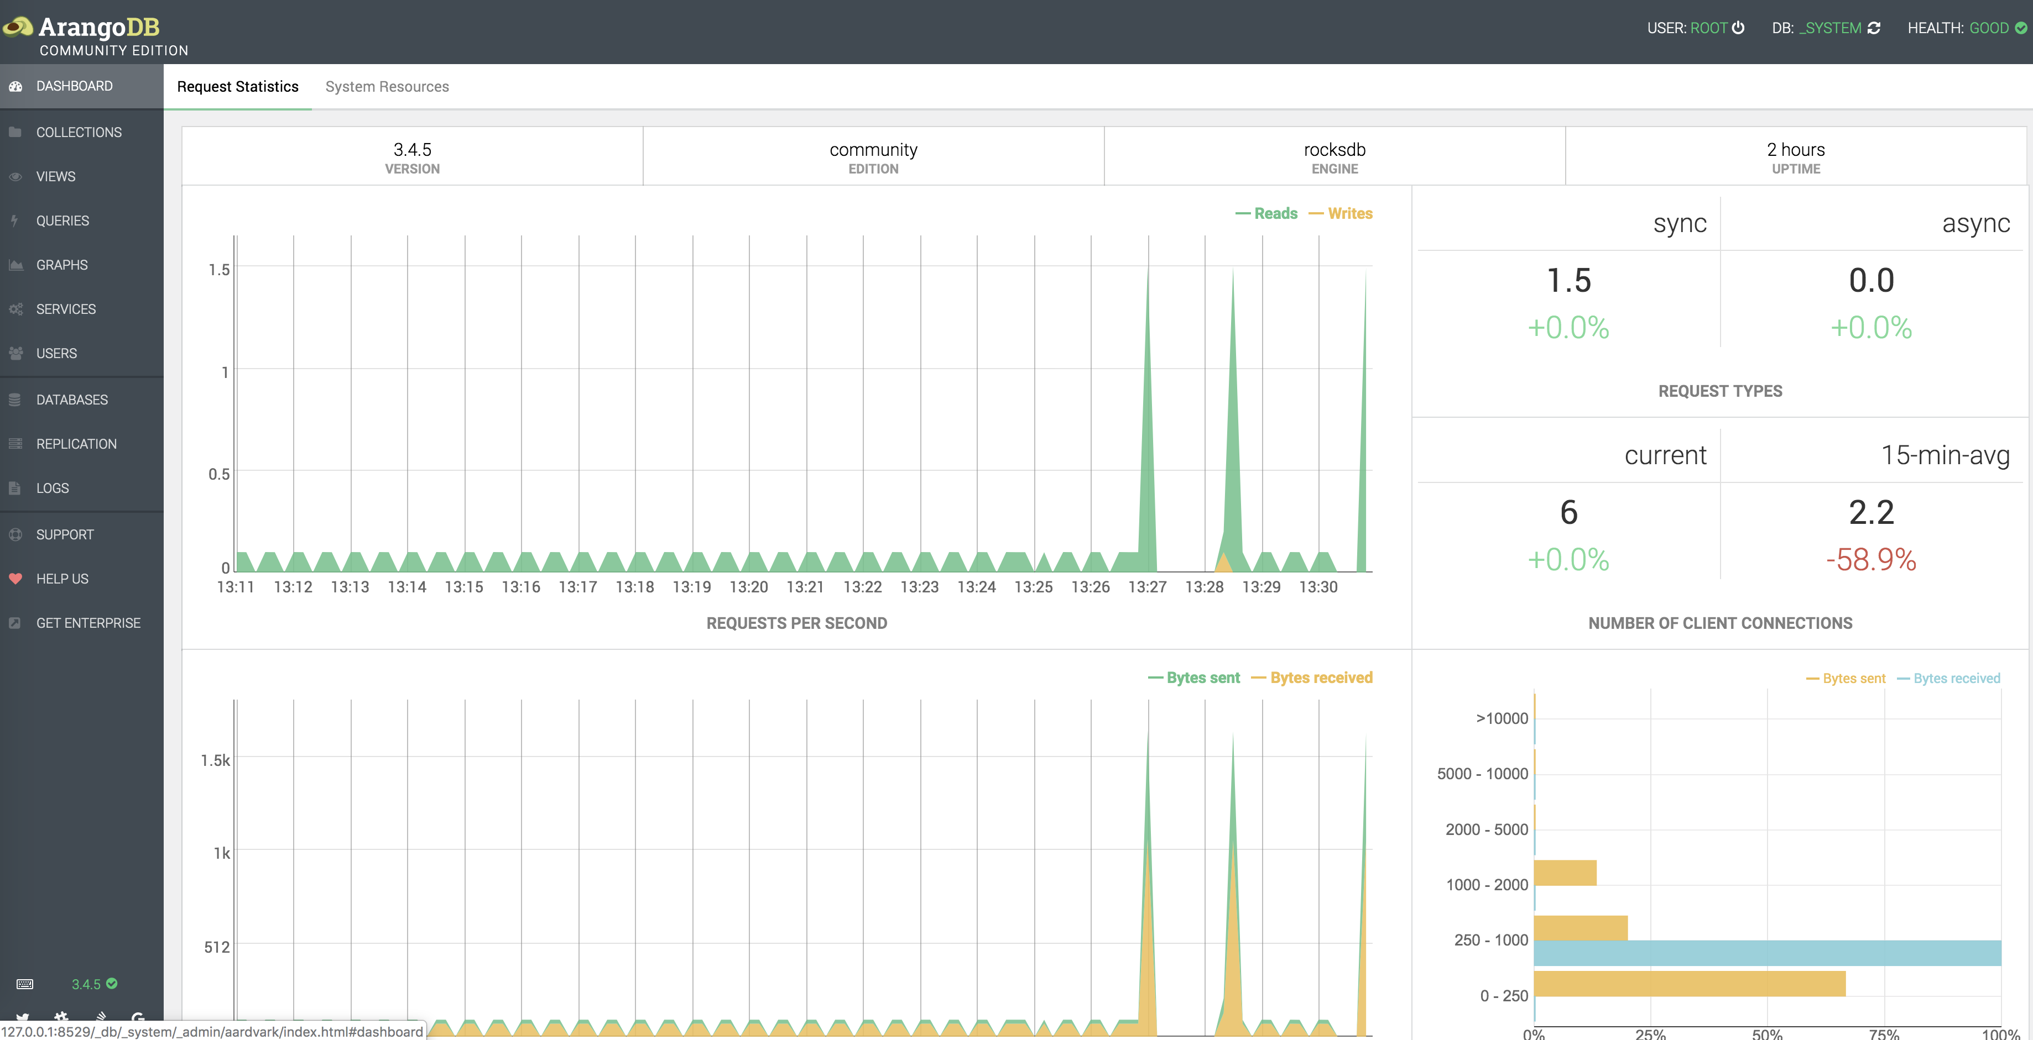
Task: Click the user logout power icon
Action: click(x=1738, y=28)
